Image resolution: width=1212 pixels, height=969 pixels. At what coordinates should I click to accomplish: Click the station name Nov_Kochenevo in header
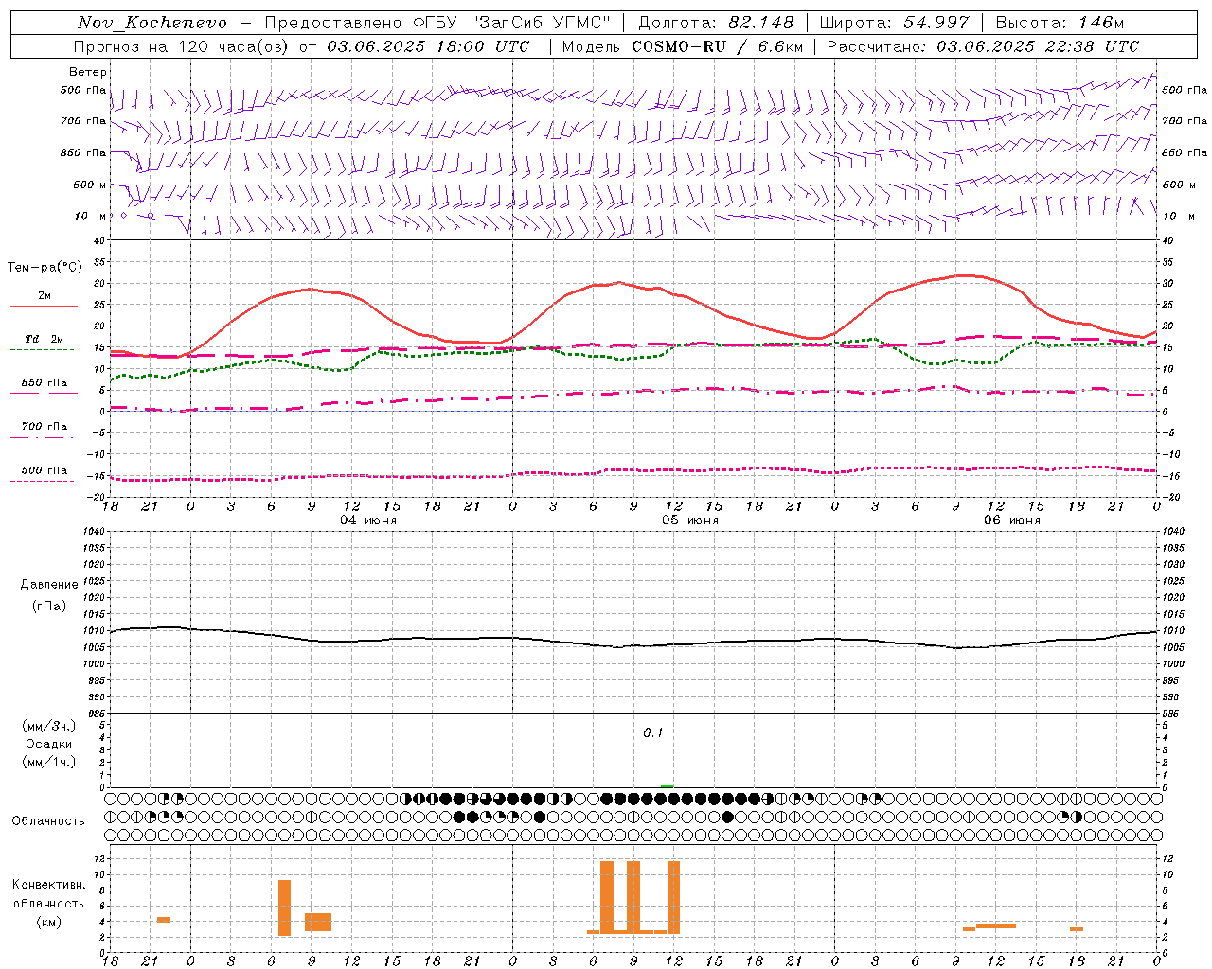point(152,23)
